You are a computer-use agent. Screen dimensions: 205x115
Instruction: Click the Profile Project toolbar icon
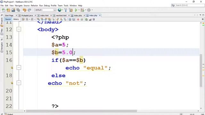(89, 10)
